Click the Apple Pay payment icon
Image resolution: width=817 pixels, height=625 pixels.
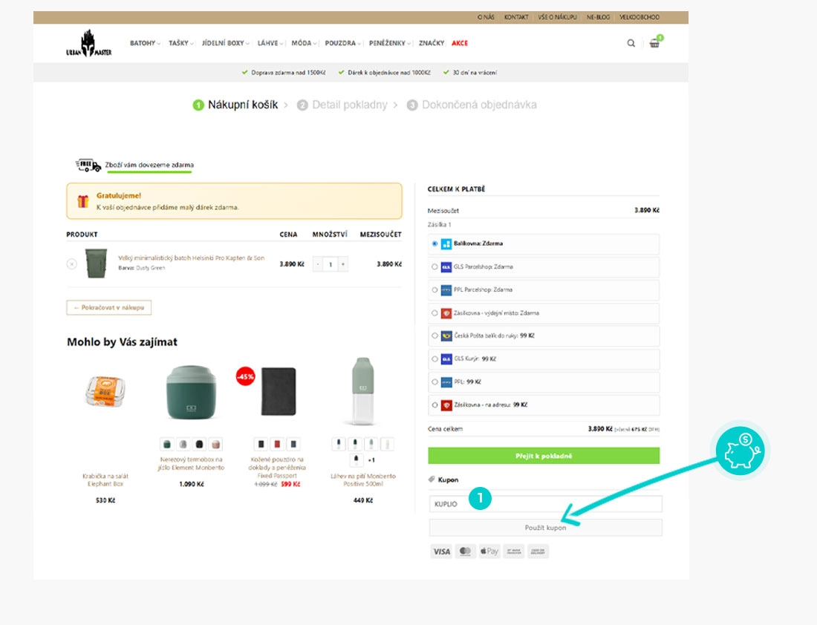pos(489,551)
